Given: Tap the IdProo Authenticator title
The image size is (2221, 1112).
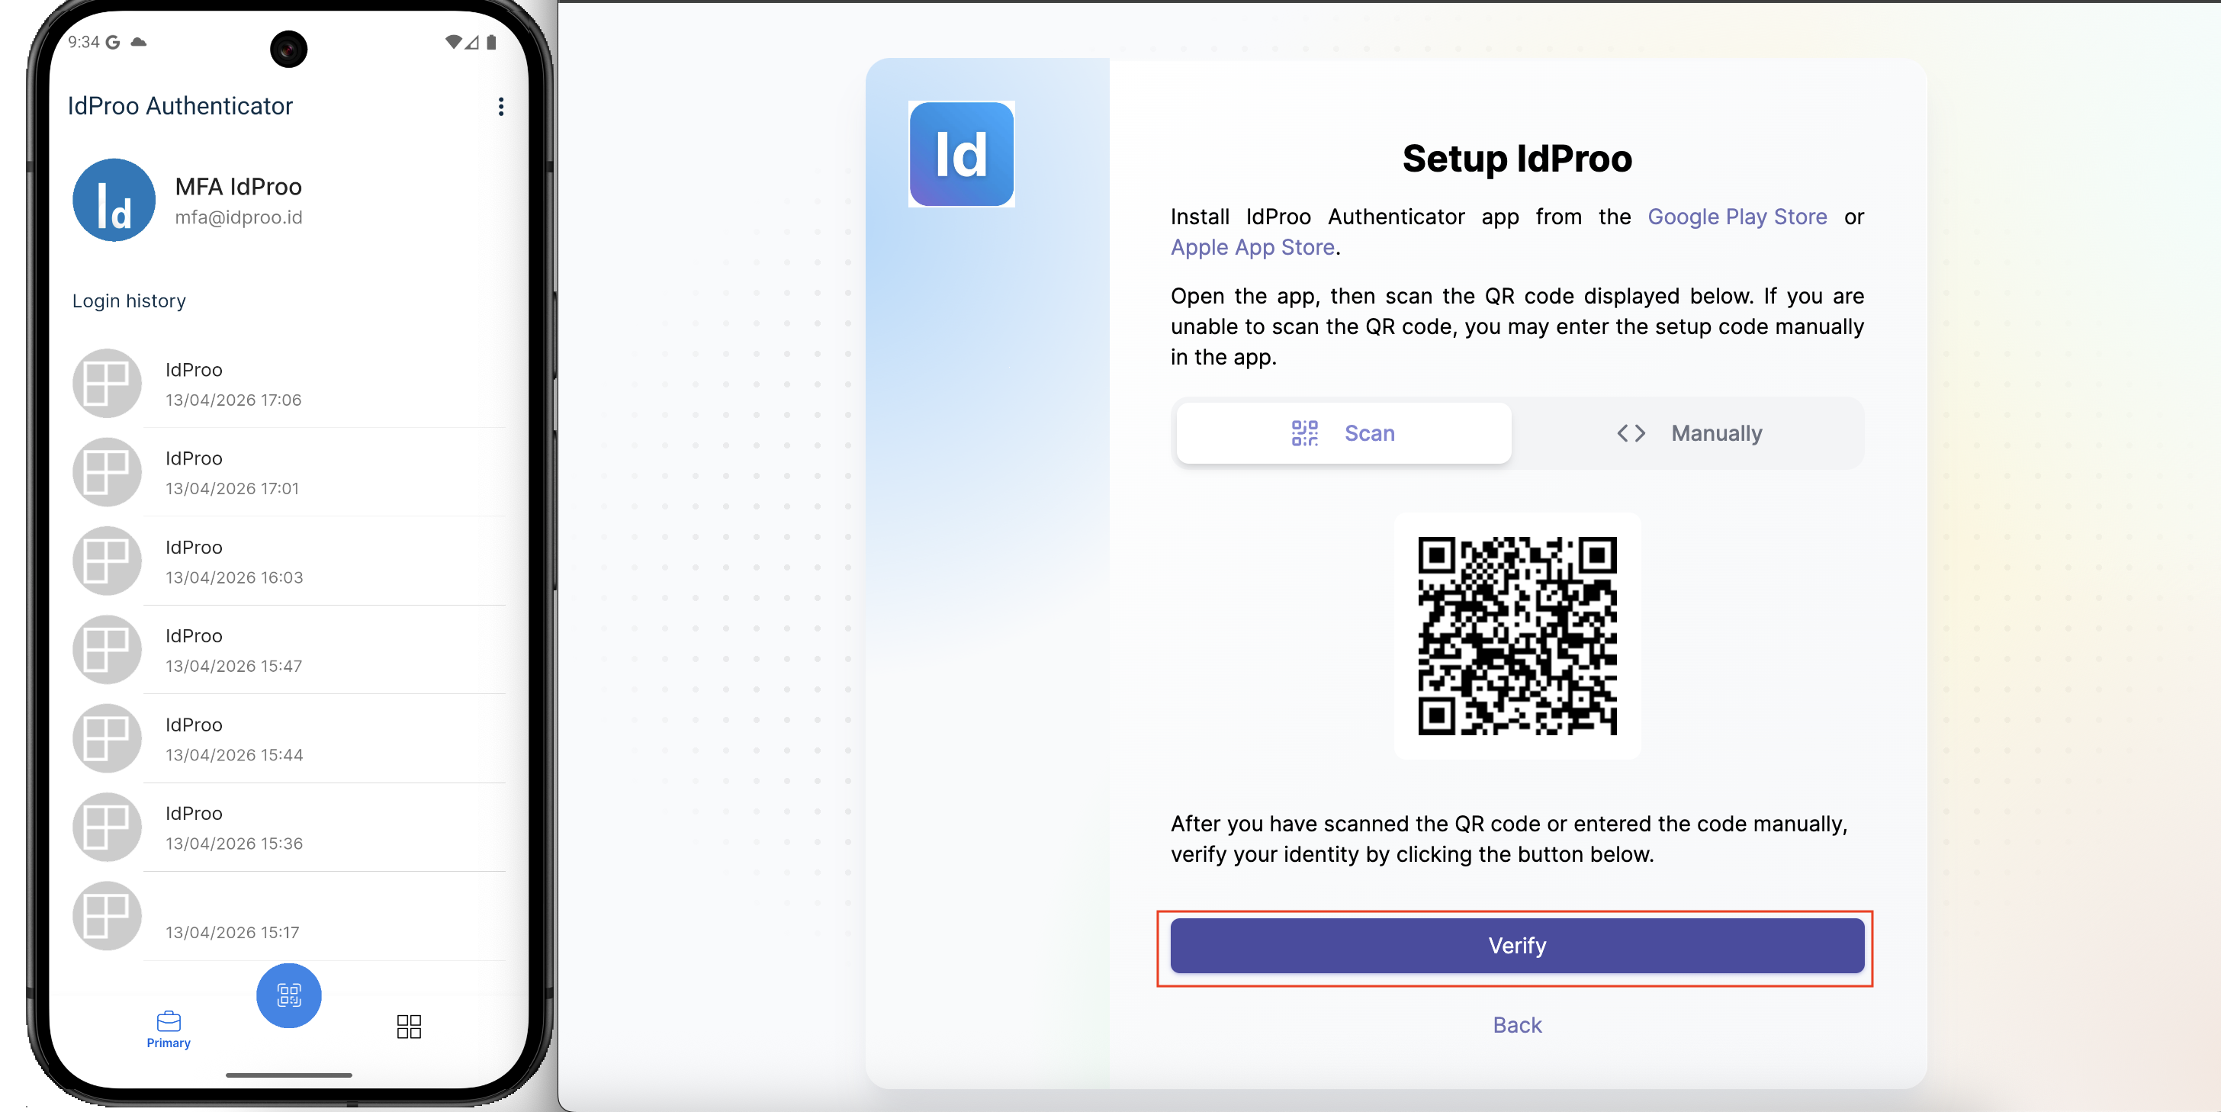Looking at the screenshot, I should [180, 106].
